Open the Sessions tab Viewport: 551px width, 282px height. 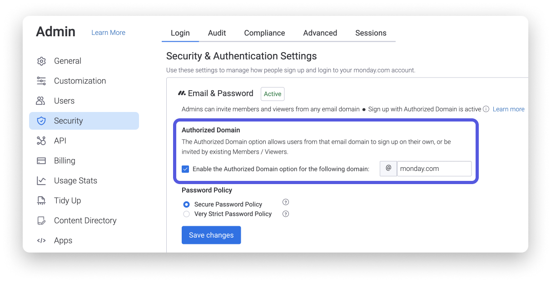(371, 33)
